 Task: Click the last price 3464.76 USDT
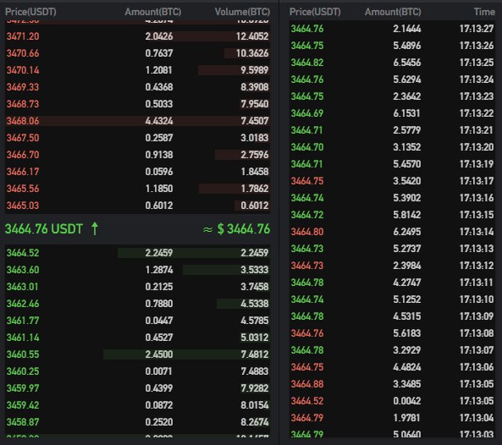[x=44, y=229]
